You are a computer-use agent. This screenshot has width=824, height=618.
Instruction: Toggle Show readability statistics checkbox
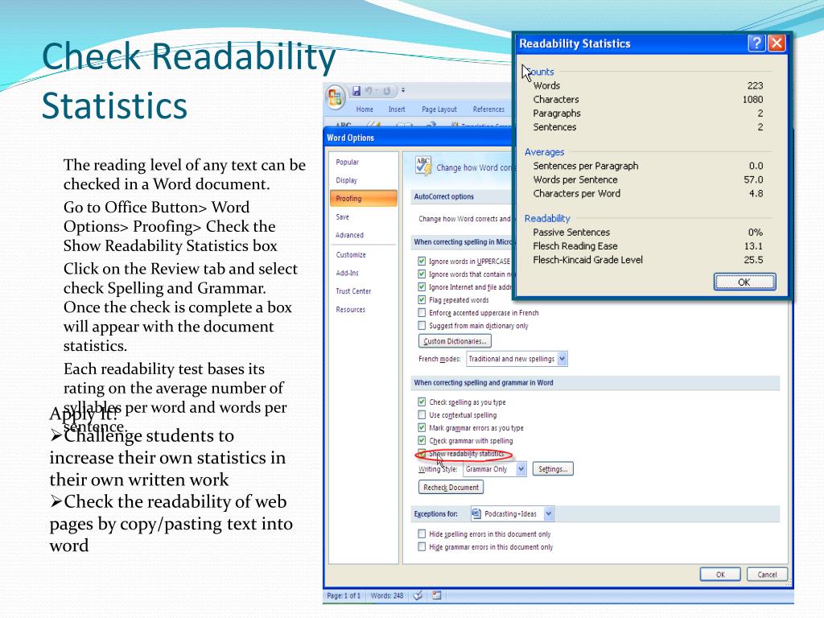(x=422, y=453)
